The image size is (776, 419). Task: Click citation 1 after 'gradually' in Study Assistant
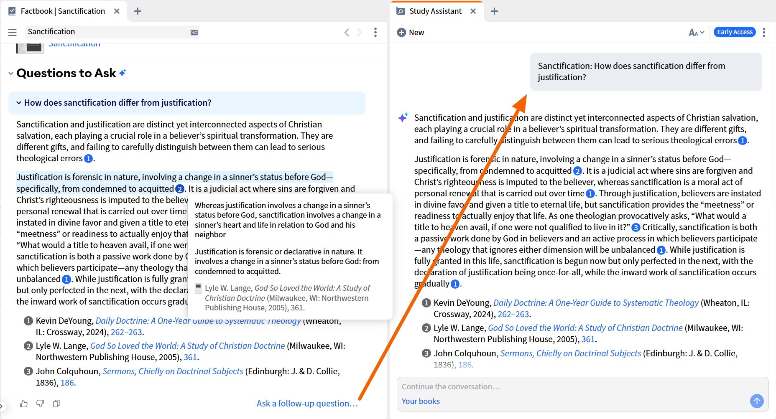(x=455, y=284)
